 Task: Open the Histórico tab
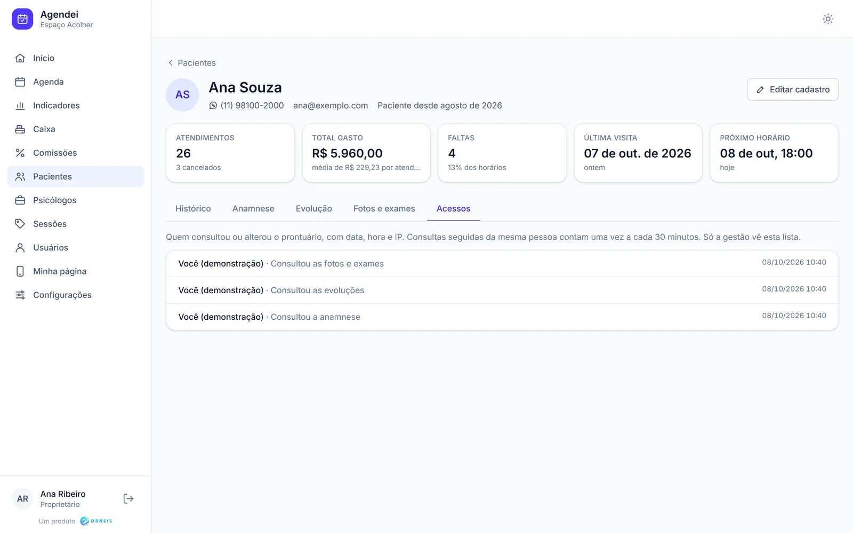193,209
